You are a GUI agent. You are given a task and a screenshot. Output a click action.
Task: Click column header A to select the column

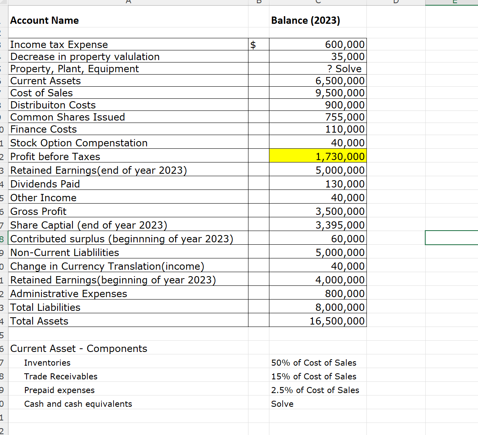[128, 2]
